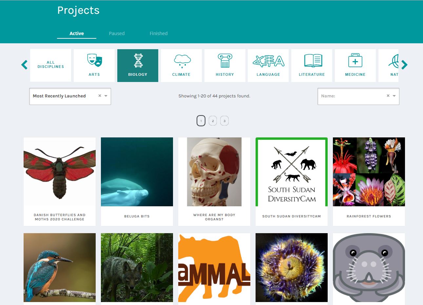Click the forest coyote camera-trap thumbnail
Viewport: 423px width, 305px height.
[137, 268]
